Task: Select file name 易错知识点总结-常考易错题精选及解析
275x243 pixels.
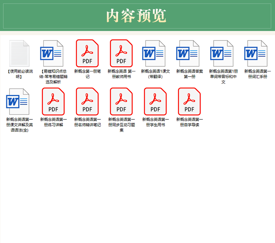Action: pyautogui.click(x=53, y=77)
